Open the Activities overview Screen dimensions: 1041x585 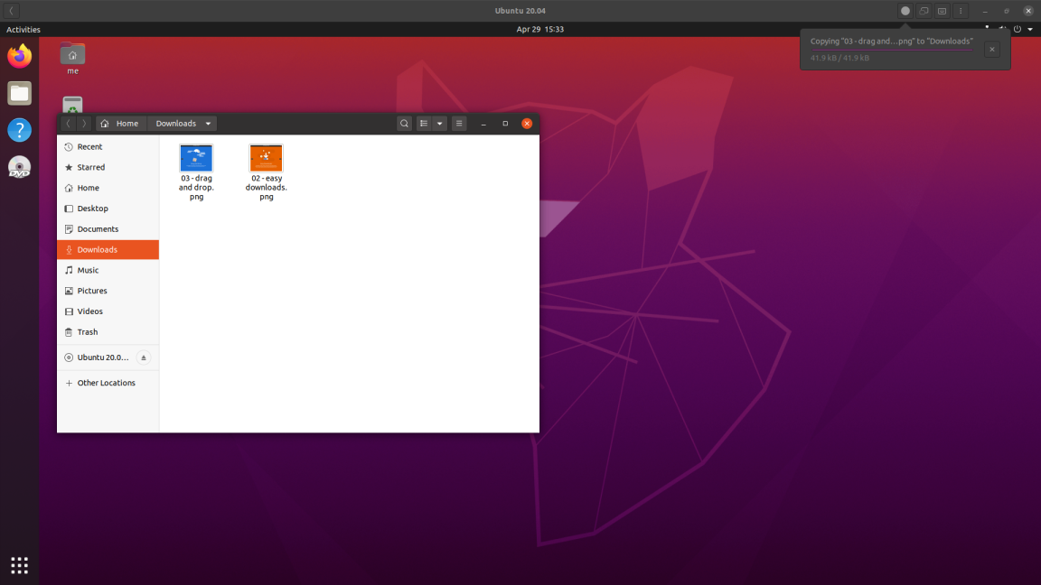click(23, 28)
